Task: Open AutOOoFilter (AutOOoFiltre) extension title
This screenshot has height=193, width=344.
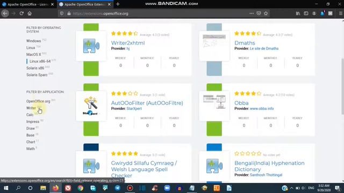Action: click(x=147, y=103)
